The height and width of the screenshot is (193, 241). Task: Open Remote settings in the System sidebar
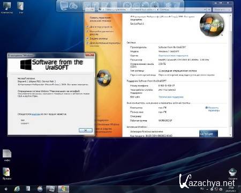(101, 33)
